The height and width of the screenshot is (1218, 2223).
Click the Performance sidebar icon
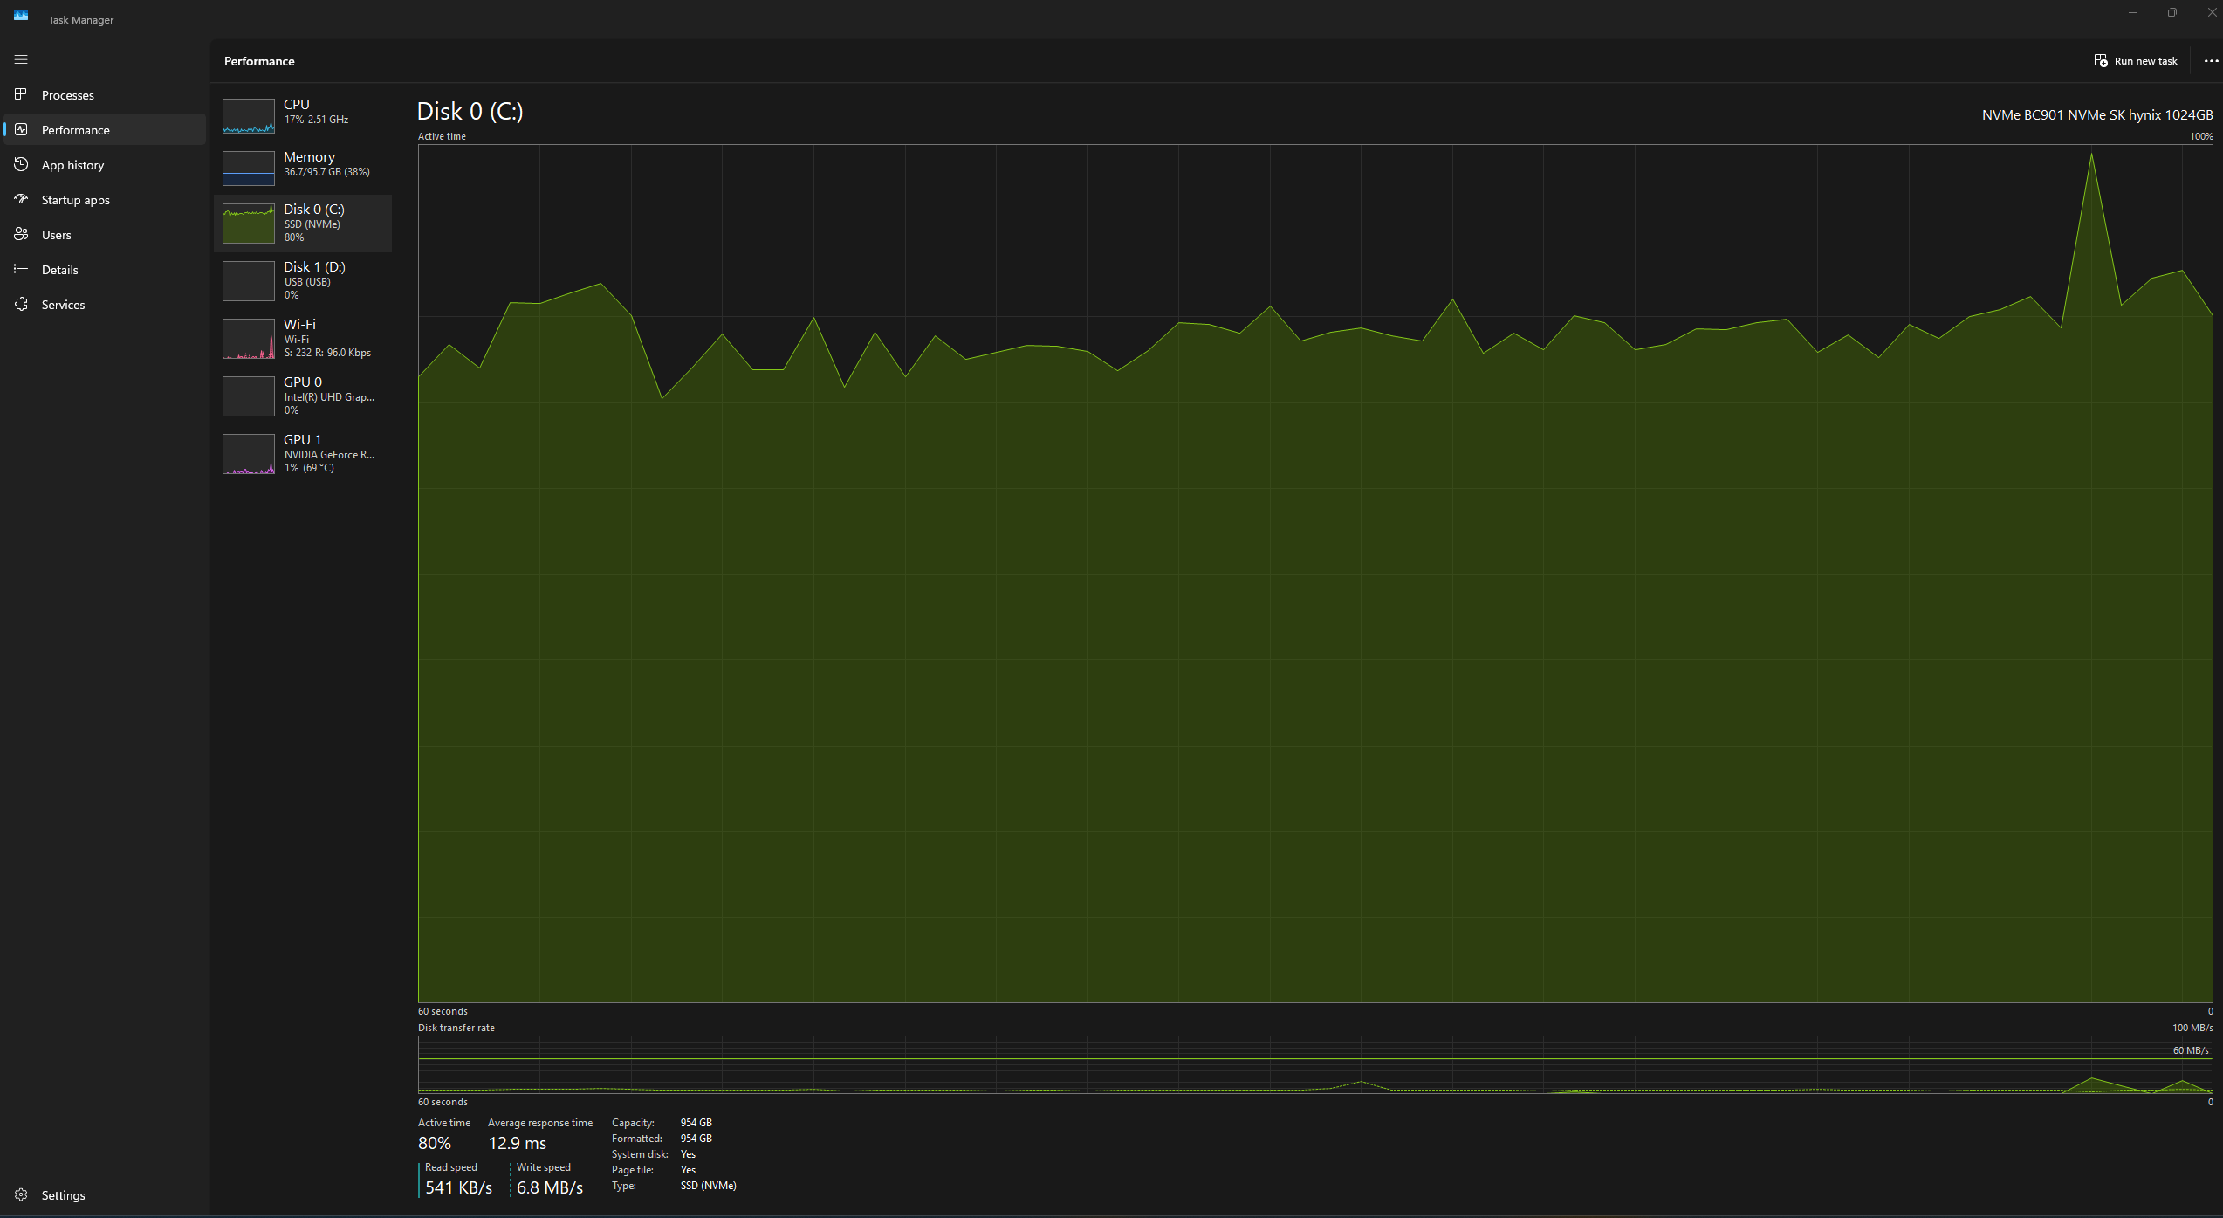pos(21,129)
